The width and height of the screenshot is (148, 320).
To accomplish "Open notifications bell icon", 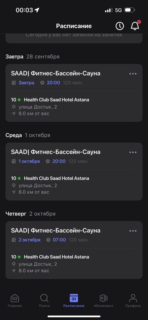I will click(x=135, y=26).
